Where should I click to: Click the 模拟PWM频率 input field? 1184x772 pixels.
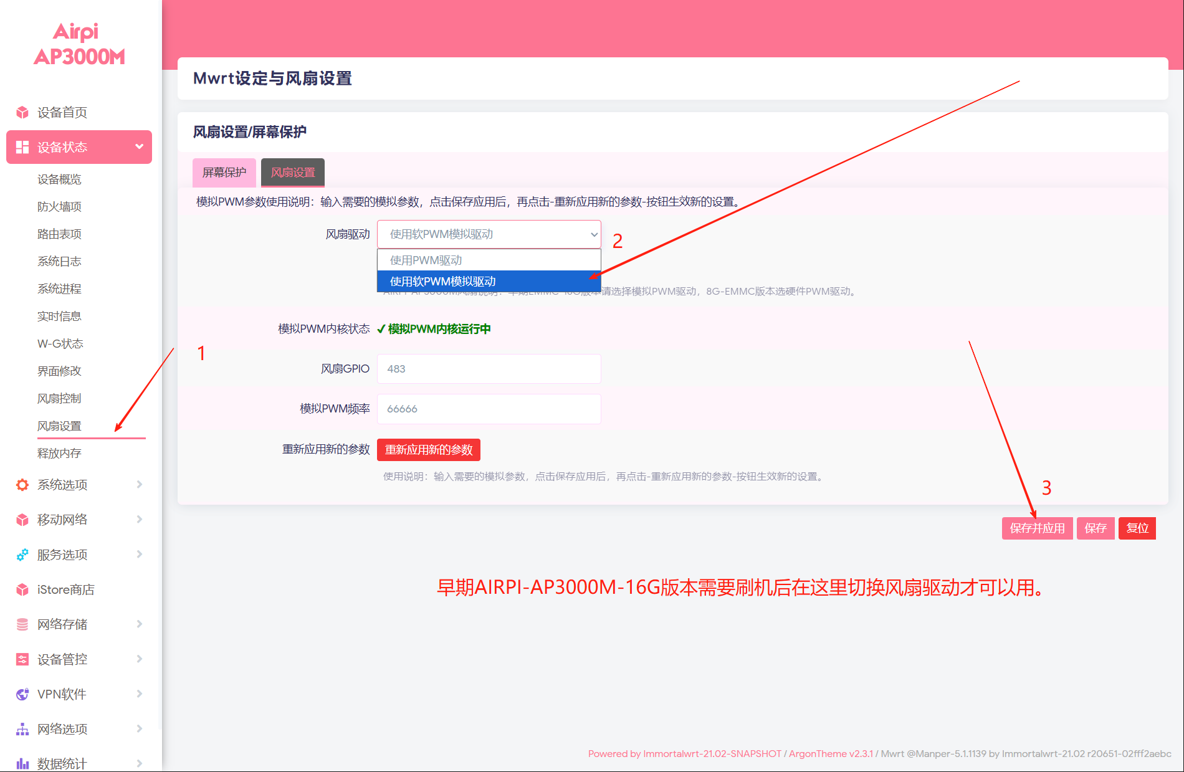click(489, 409)
